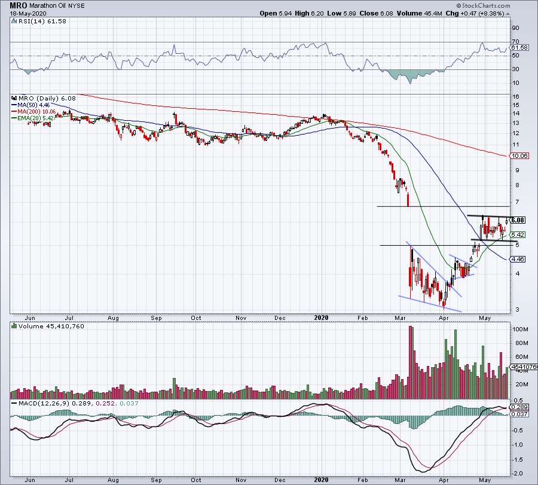Click the Apr label under price panel
The height and width of the screenshot is (485, 538).
(x=444, y=318)
